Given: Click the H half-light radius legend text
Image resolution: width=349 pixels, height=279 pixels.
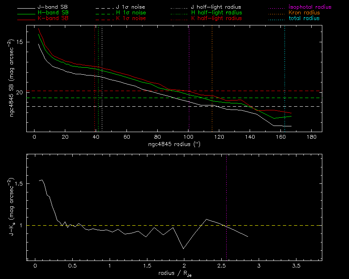Looking at the screenshot, I should click(216, 13).
